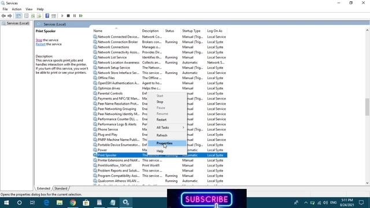Image resolution: width=370 pixels, height=208 pixels.
Task: Choose Refresh in the context menu
Action: pos(167,135)
